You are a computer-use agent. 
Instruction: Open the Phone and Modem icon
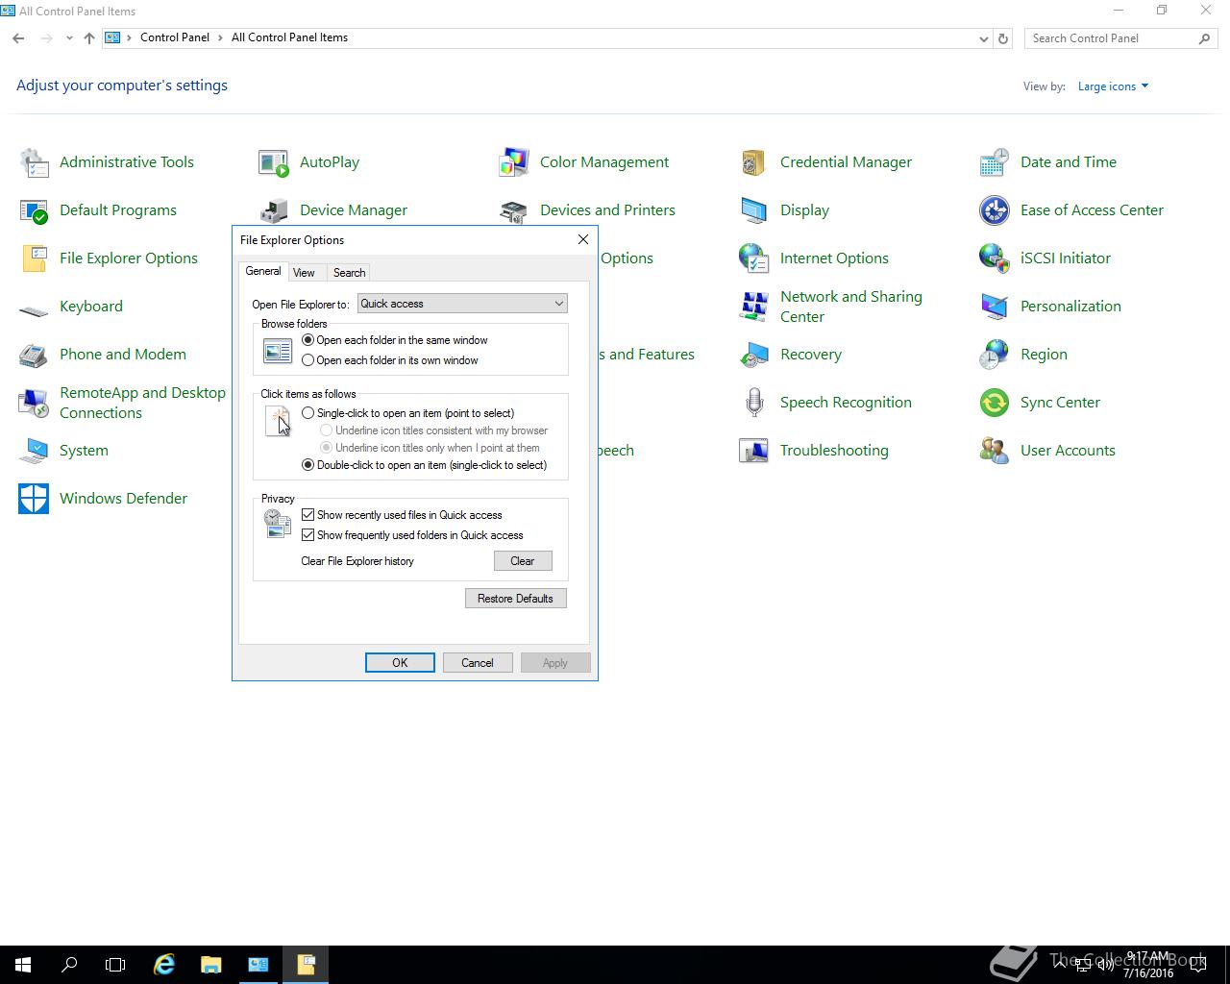(x=34, y=355)
